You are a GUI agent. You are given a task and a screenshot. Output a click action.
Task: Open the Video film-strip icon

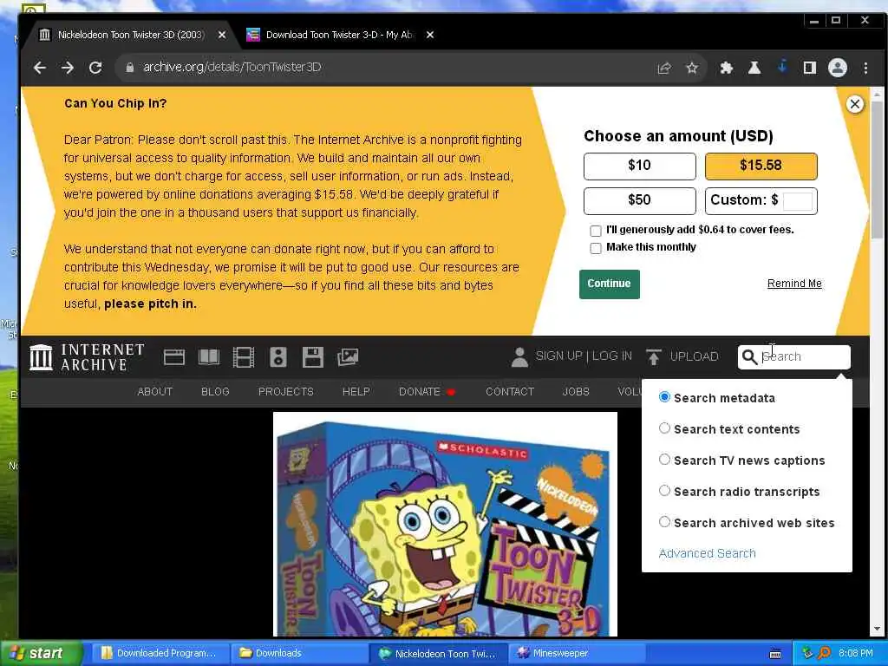pyautogui.click(x=244, y=357)
